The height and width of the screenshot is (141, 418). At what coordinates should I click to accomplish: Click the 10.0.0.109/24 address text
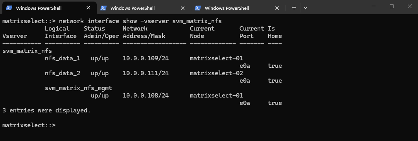[x=146, y=58]
